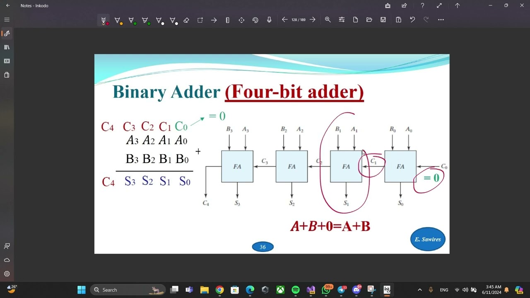Open Microsoft Store from taskbar
This screenshot has width=530, height=298.
click(235, 290)
